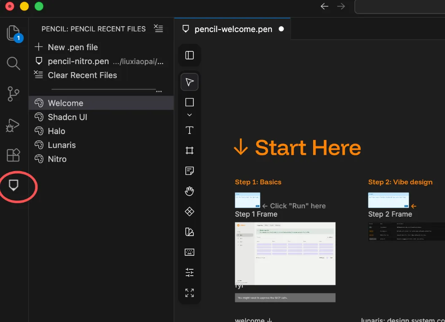The height and width of the screenshot is (322, 445).
Task: Expand the shape tool options chevron
Action: (x=189, y=115)
